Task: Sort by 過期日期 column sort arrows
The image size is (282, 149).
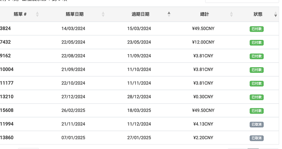Action: click(169, 14)
